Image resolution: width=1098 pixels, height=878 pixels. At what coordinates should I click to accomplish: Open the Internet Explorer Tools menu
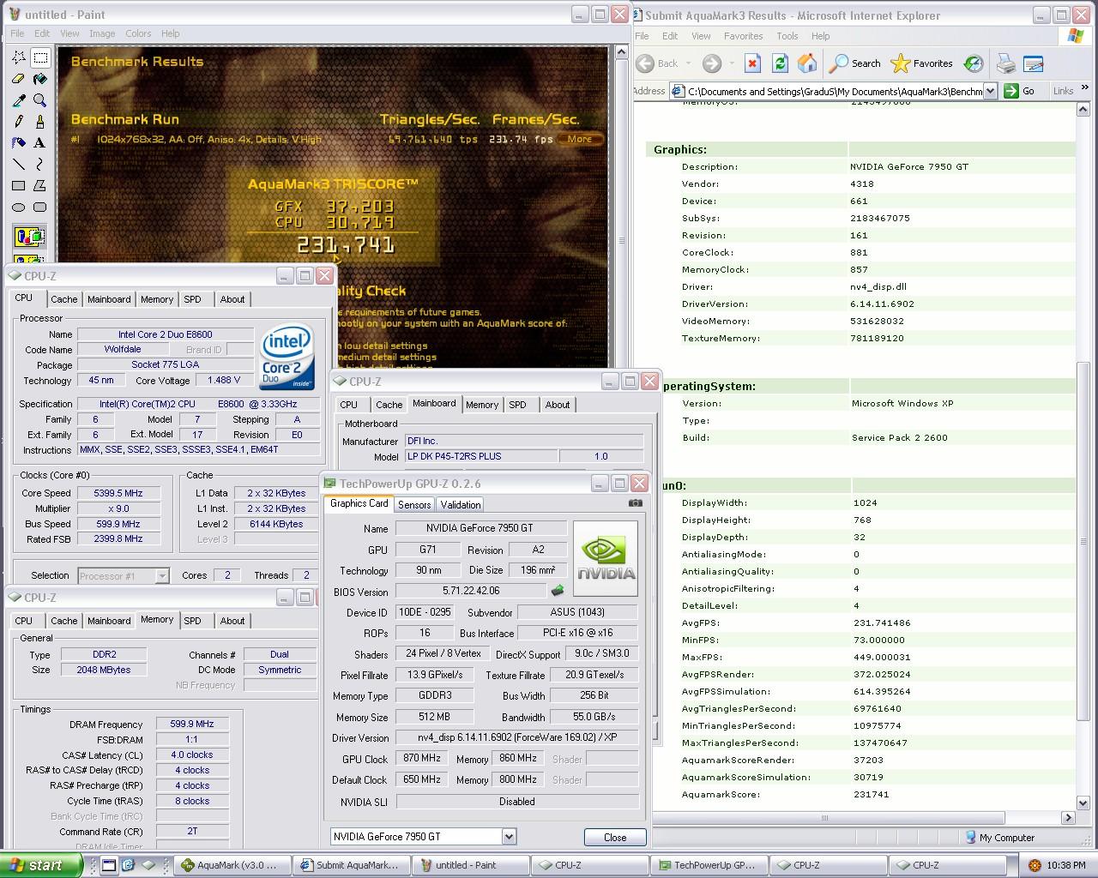(787, 36)
